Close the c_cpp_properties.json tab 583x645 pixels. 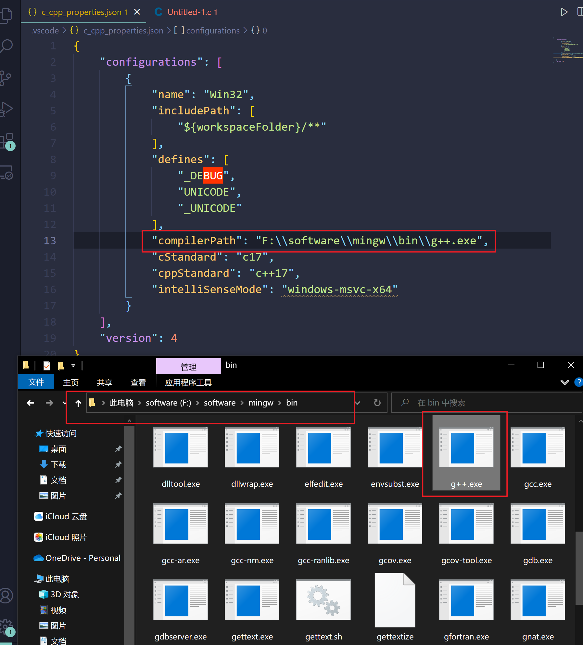pyautogui.click(x=137, y=12)
